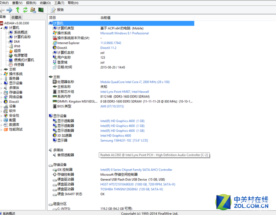276x215 pixels.
Task: Click the 软件 icon in the tree
Action: point(6,111)
